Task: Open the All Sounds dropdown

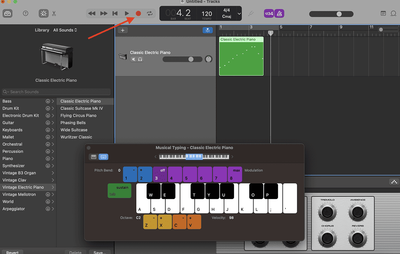Action: coord(65,30)
